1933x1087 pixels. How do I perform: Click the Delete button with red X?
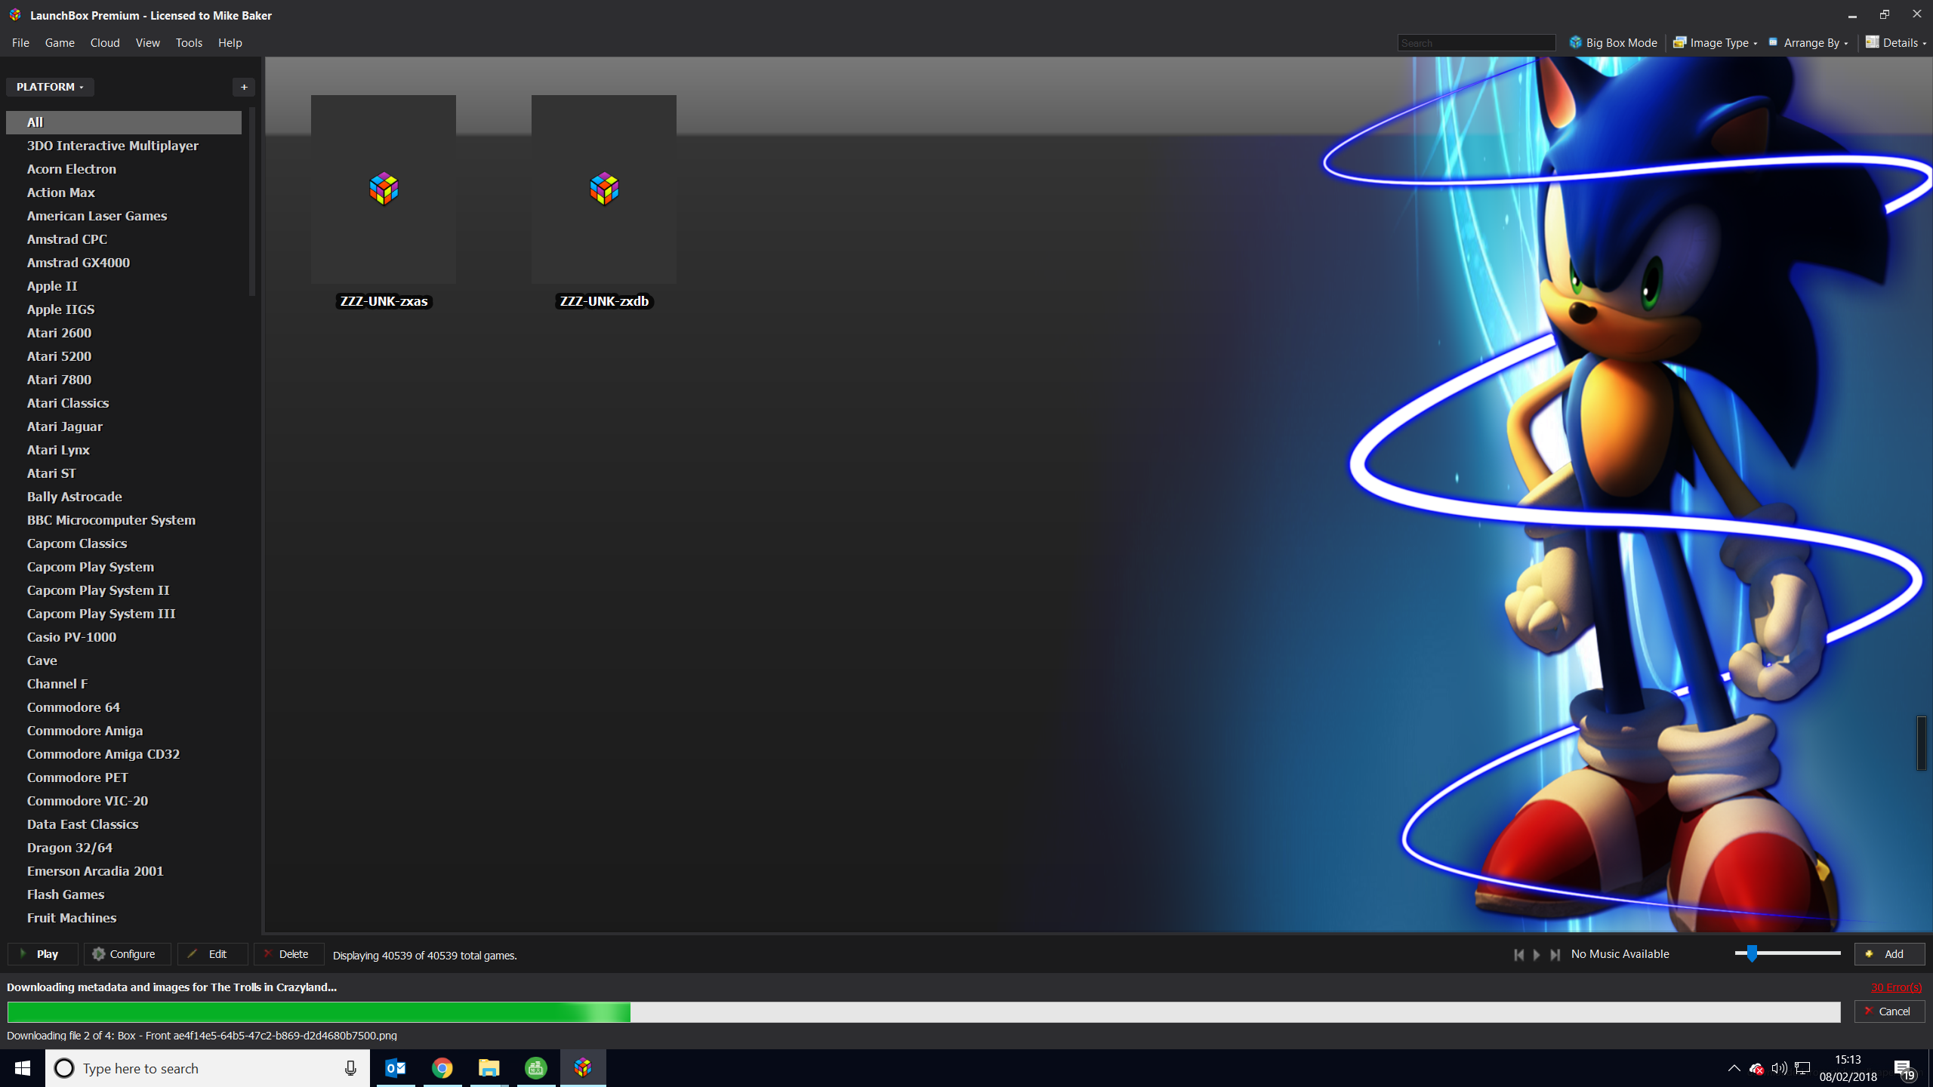288,954
